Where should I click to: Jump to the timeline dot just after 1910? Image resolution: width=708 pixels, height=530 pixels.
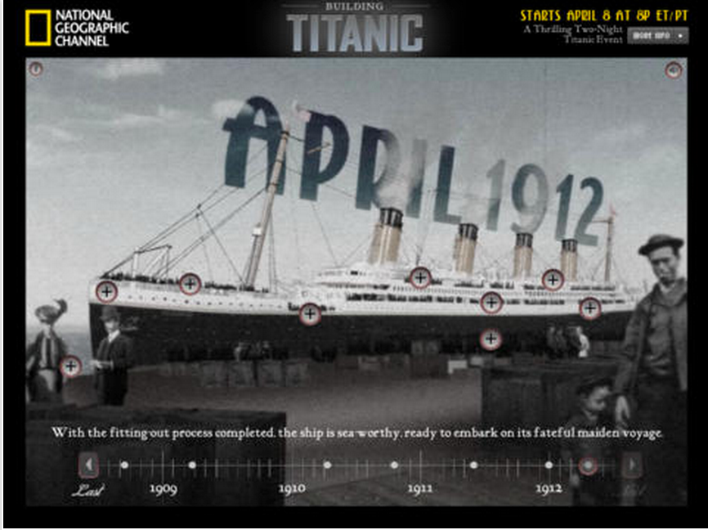pyautogui.click(x=328, y=465)
